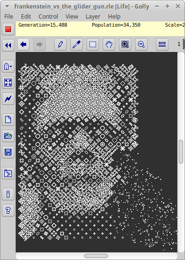Choose the eyedropper pick tool
185x260 pixels.
tap(77, 44)
